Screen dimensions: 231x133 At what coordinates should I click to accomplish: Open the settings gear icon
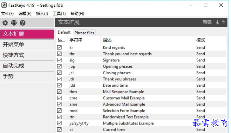[x=5, y=23]
